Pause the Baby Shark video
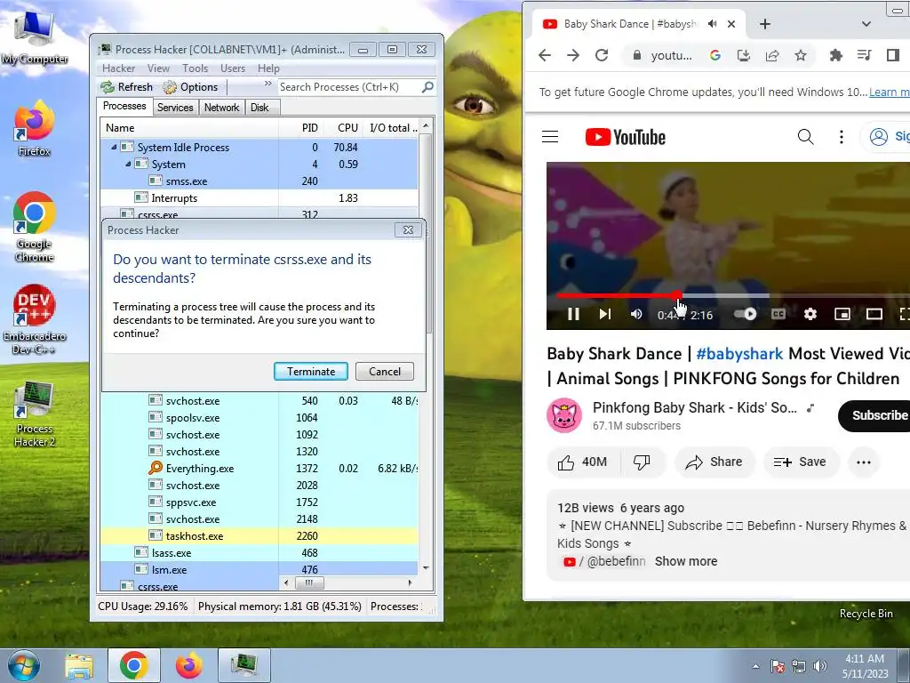This screenshot has height=683, width=910. pyautogui.click(x=573, y=314)
